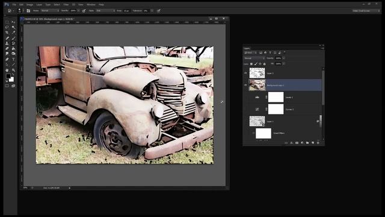
Task: Open the layer blend mode dropdown
Action: click(254, 58)
